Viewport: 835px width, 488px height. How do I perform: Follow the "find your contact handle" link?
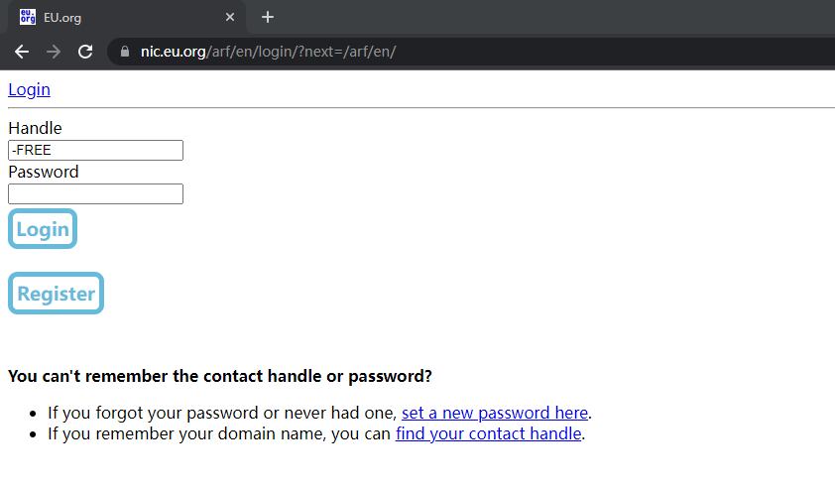click(x=488, y=433)
